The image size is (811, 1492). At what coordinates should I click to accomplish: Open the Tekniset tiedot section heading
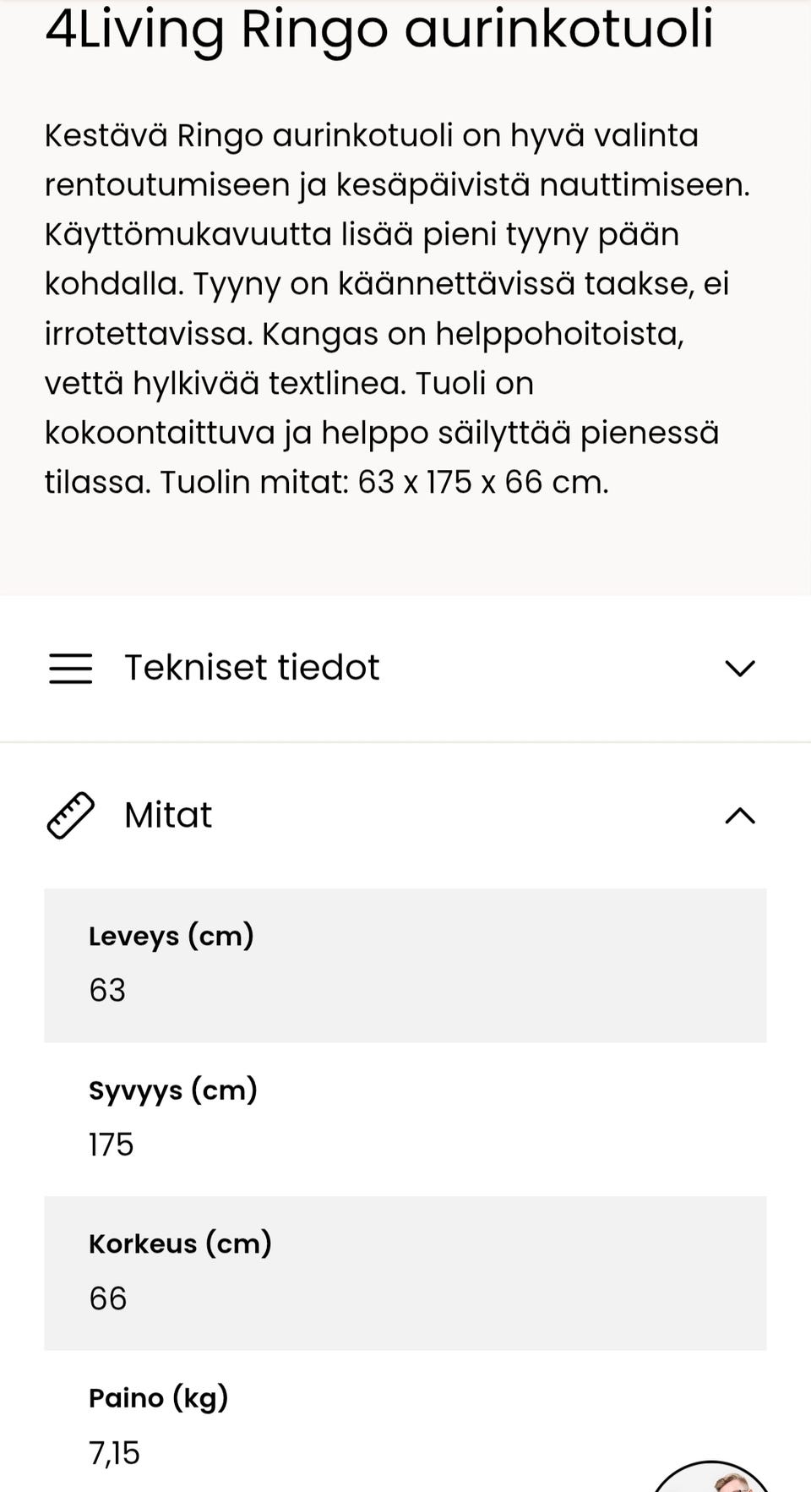click(x=252, y=668)
